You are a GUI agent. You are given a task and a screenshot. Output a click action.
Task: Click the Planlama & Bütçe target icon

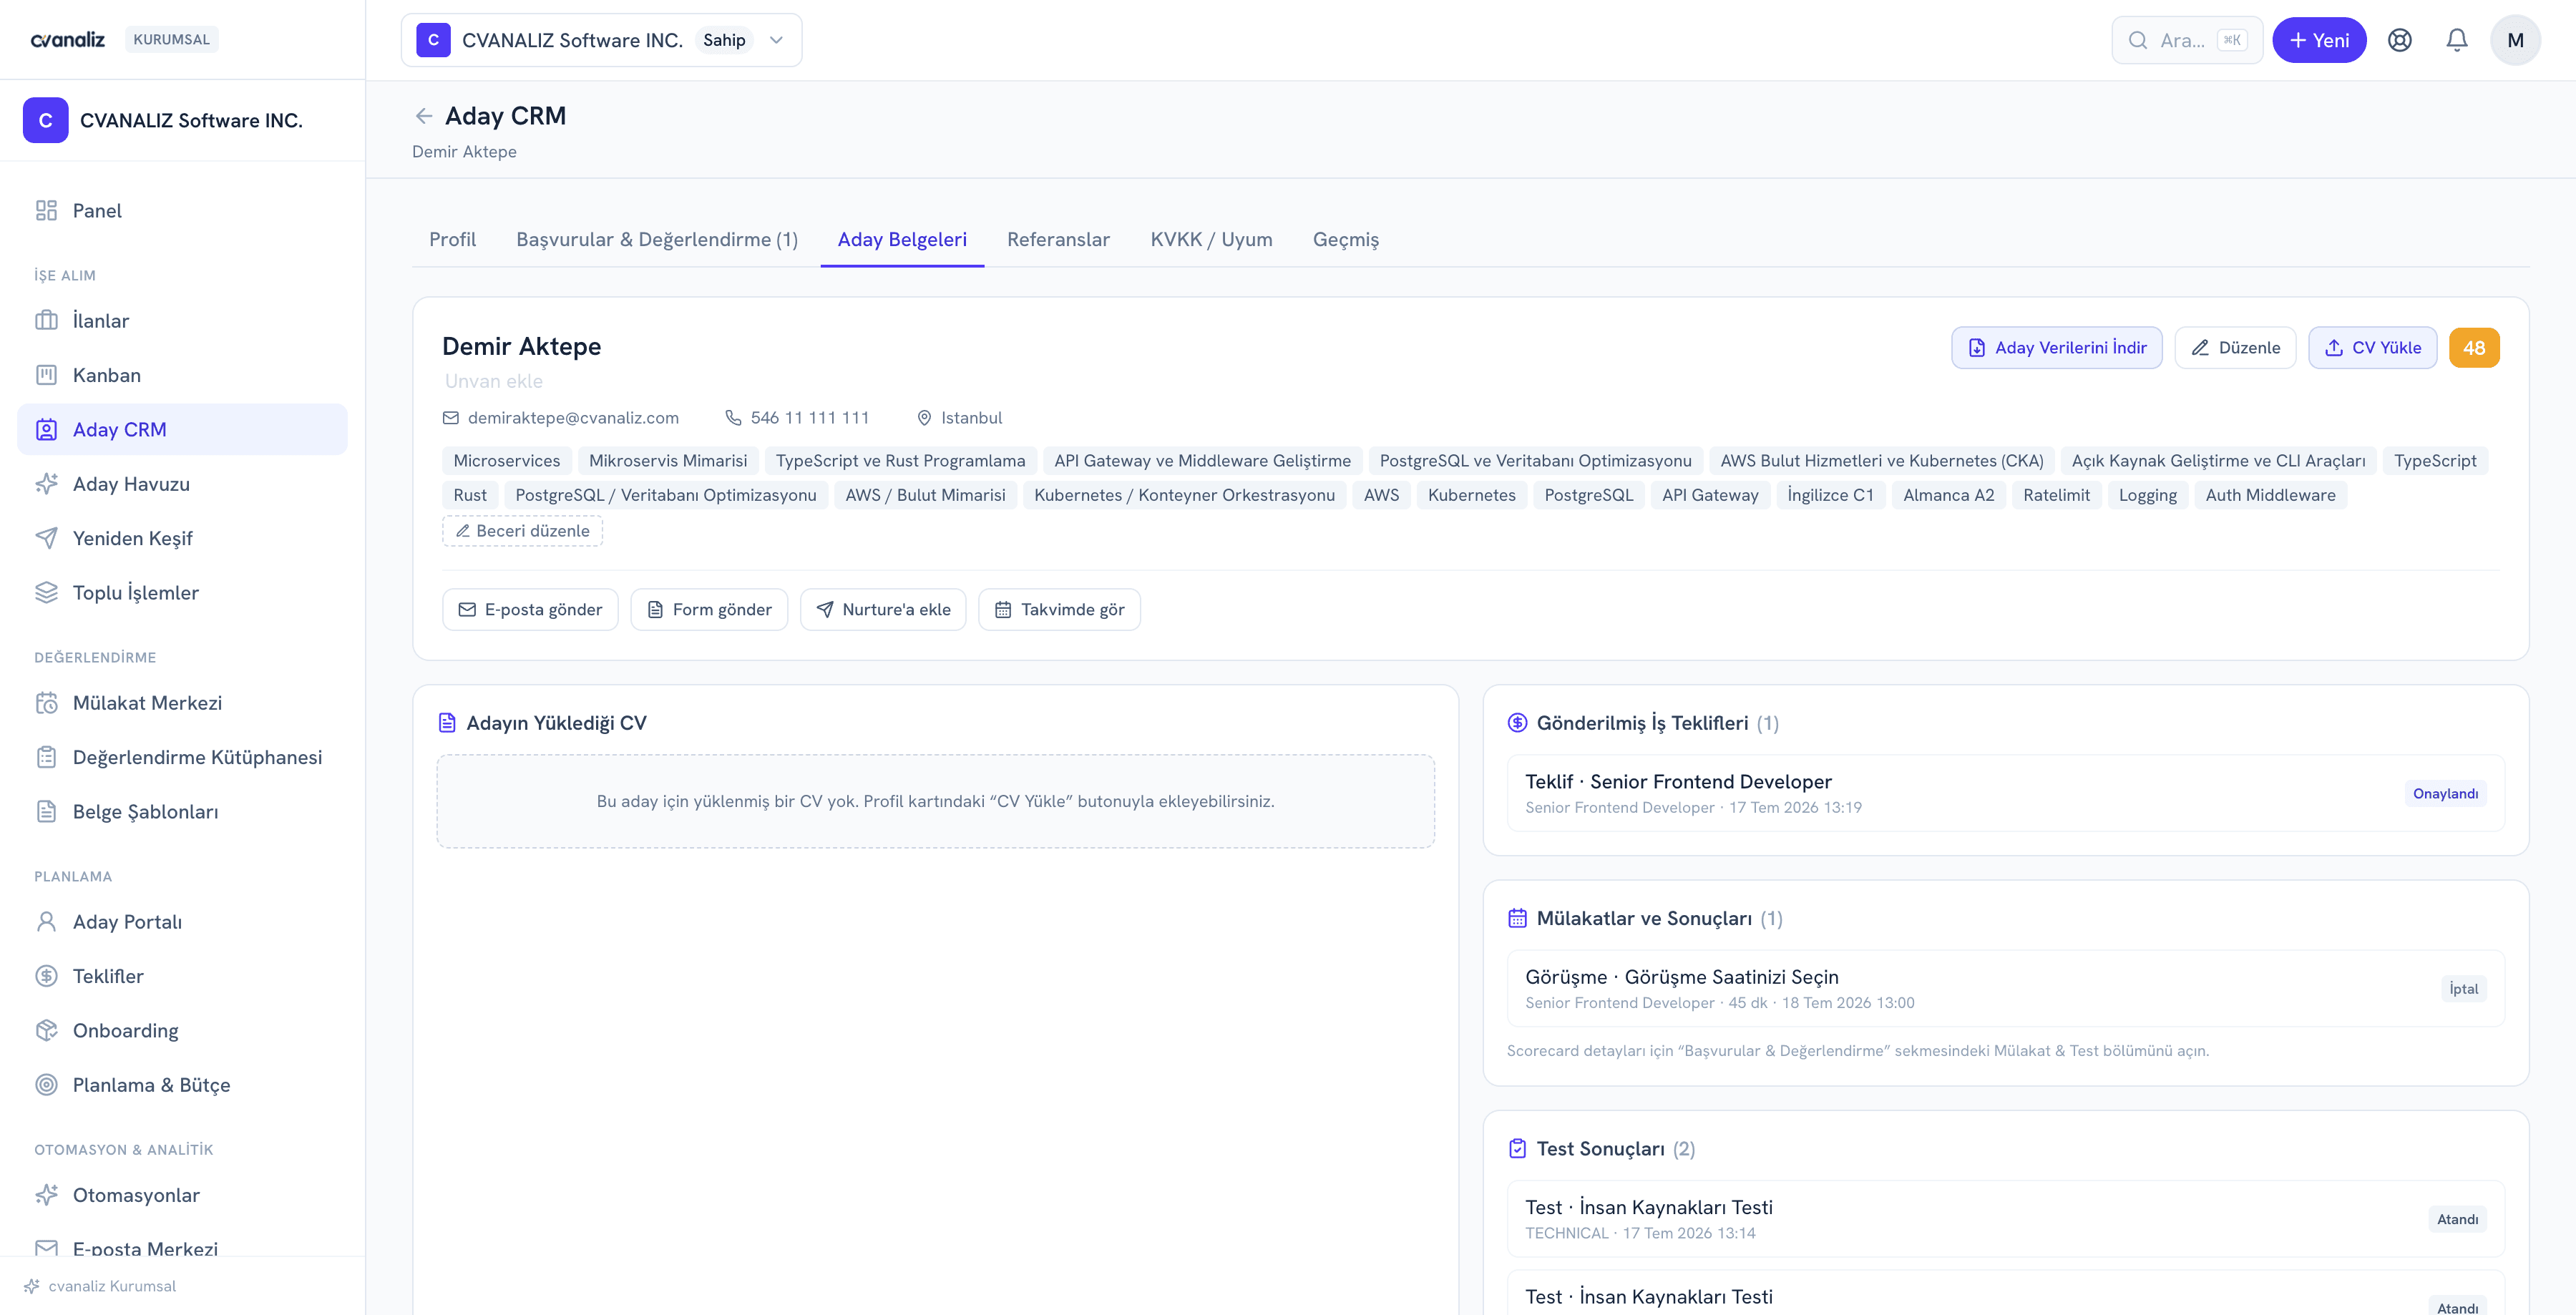46,1085
